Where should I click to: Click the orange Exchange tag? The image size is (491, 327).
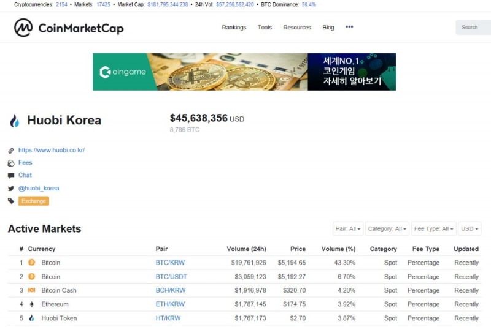click(34, 201)
